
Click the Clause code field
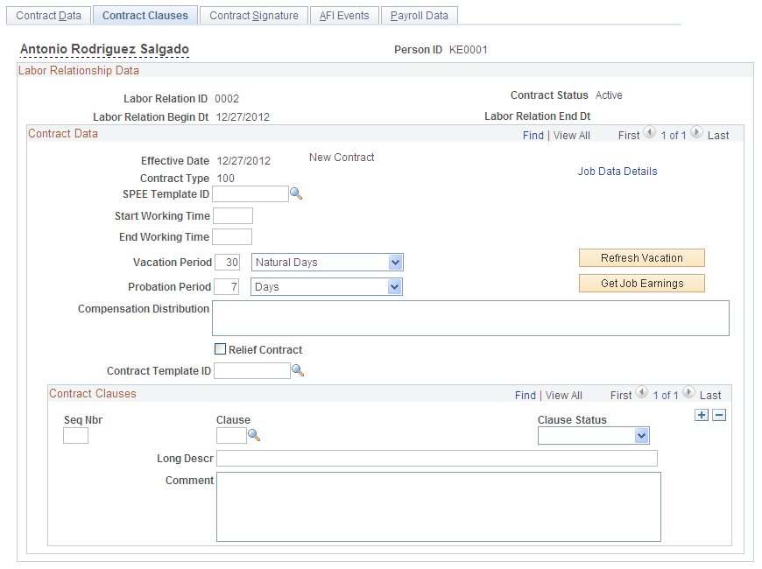231,435
